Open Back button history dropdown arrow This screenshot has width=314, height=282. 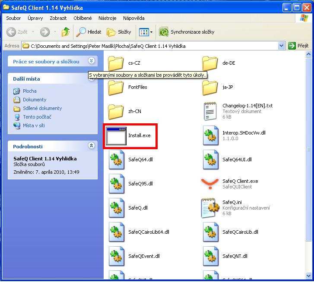point(33,32)
